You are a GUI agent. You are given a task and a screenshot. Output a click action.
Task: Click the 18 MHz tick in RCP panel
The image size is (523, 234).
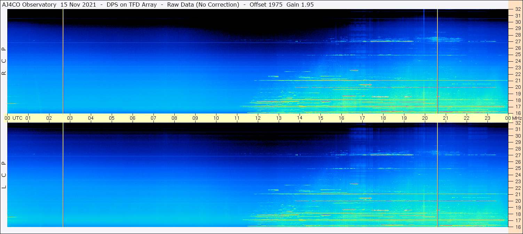coord(518,100)
